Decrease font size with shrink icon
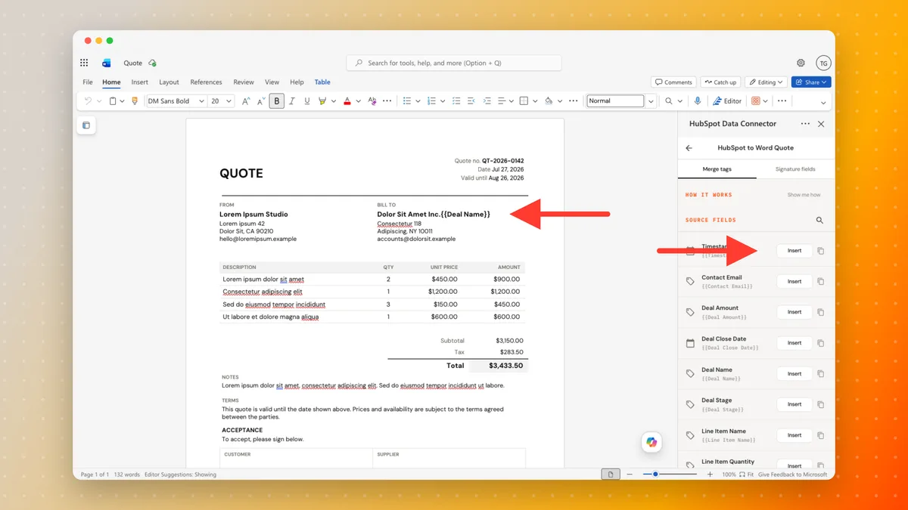Viewport: 908px width, 510px height. point(261,100)
